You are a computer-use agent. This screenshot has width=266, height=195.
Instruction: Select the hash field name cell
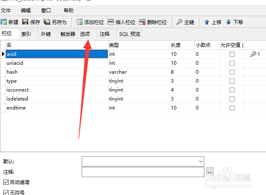57,72
